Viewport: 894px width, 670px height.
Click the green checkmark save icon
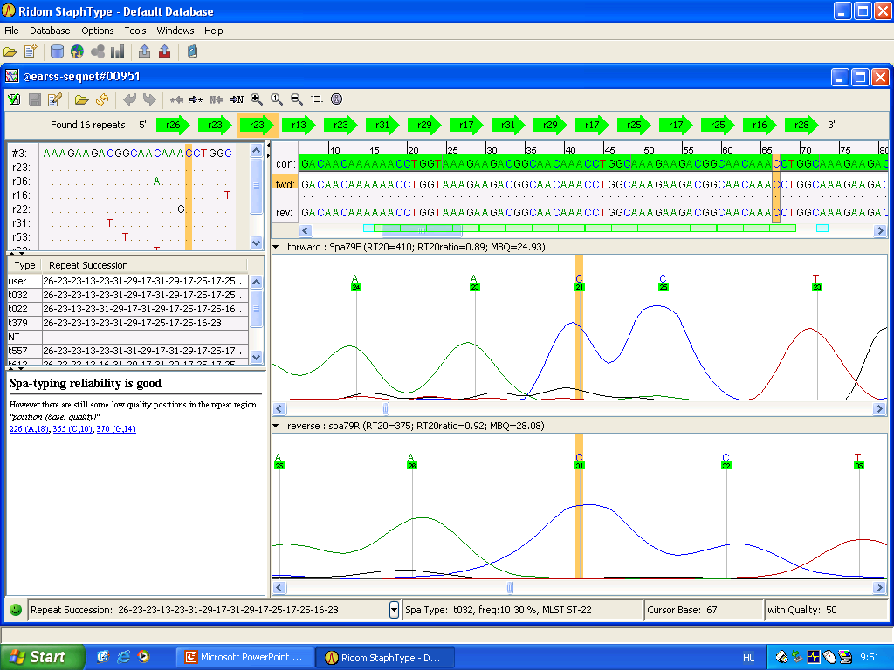tap(14, 99)
